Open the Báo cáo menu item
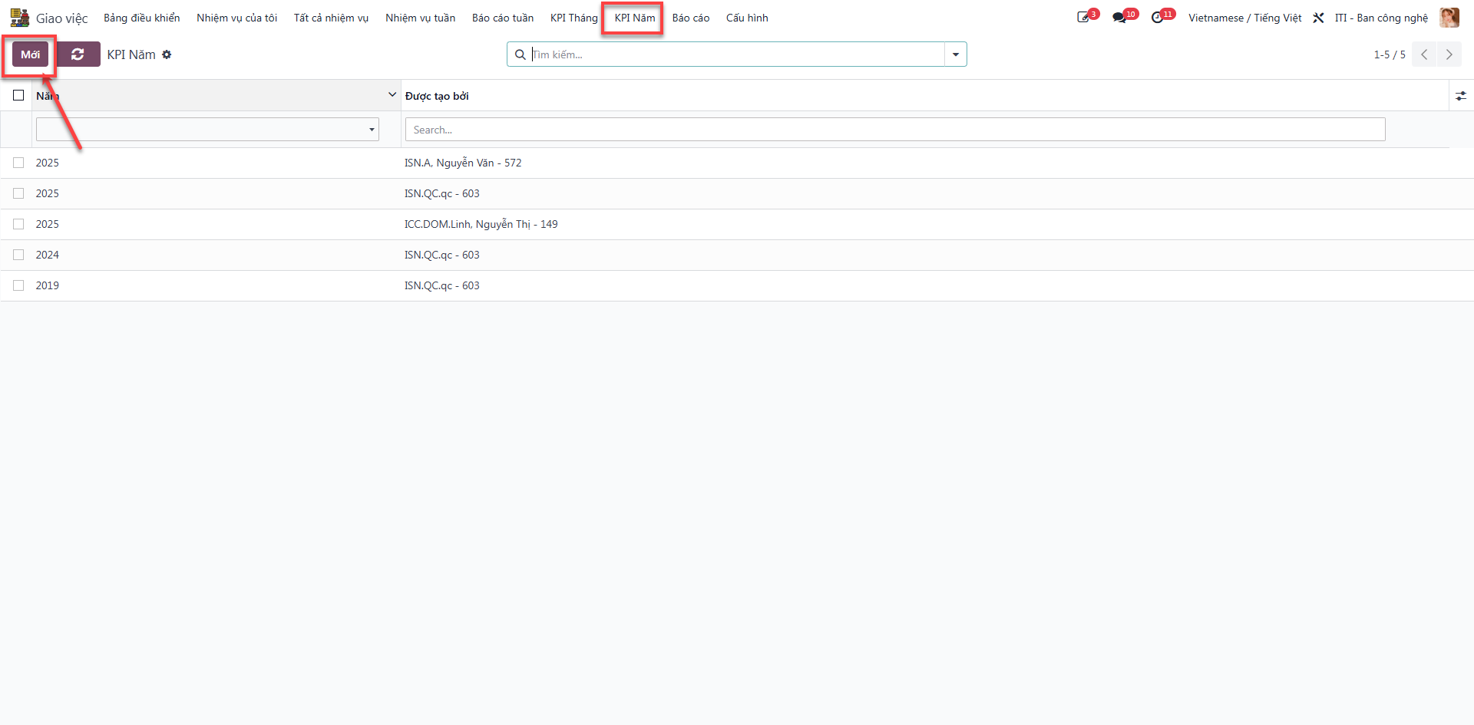Screen dimensions: 1474x725 pyautogui.click(x=691, y=18)
